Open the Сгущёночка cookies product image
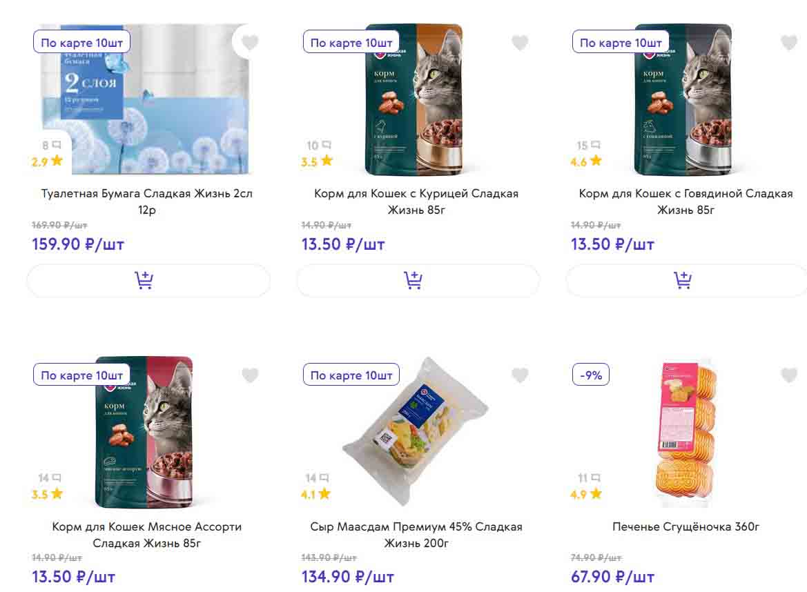The height and width of the screenshot is (592, 807). (x=687, y=431)
